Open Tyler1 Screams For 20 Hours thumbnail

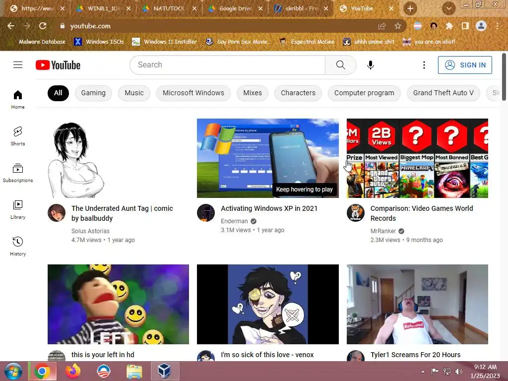(417, 304)
